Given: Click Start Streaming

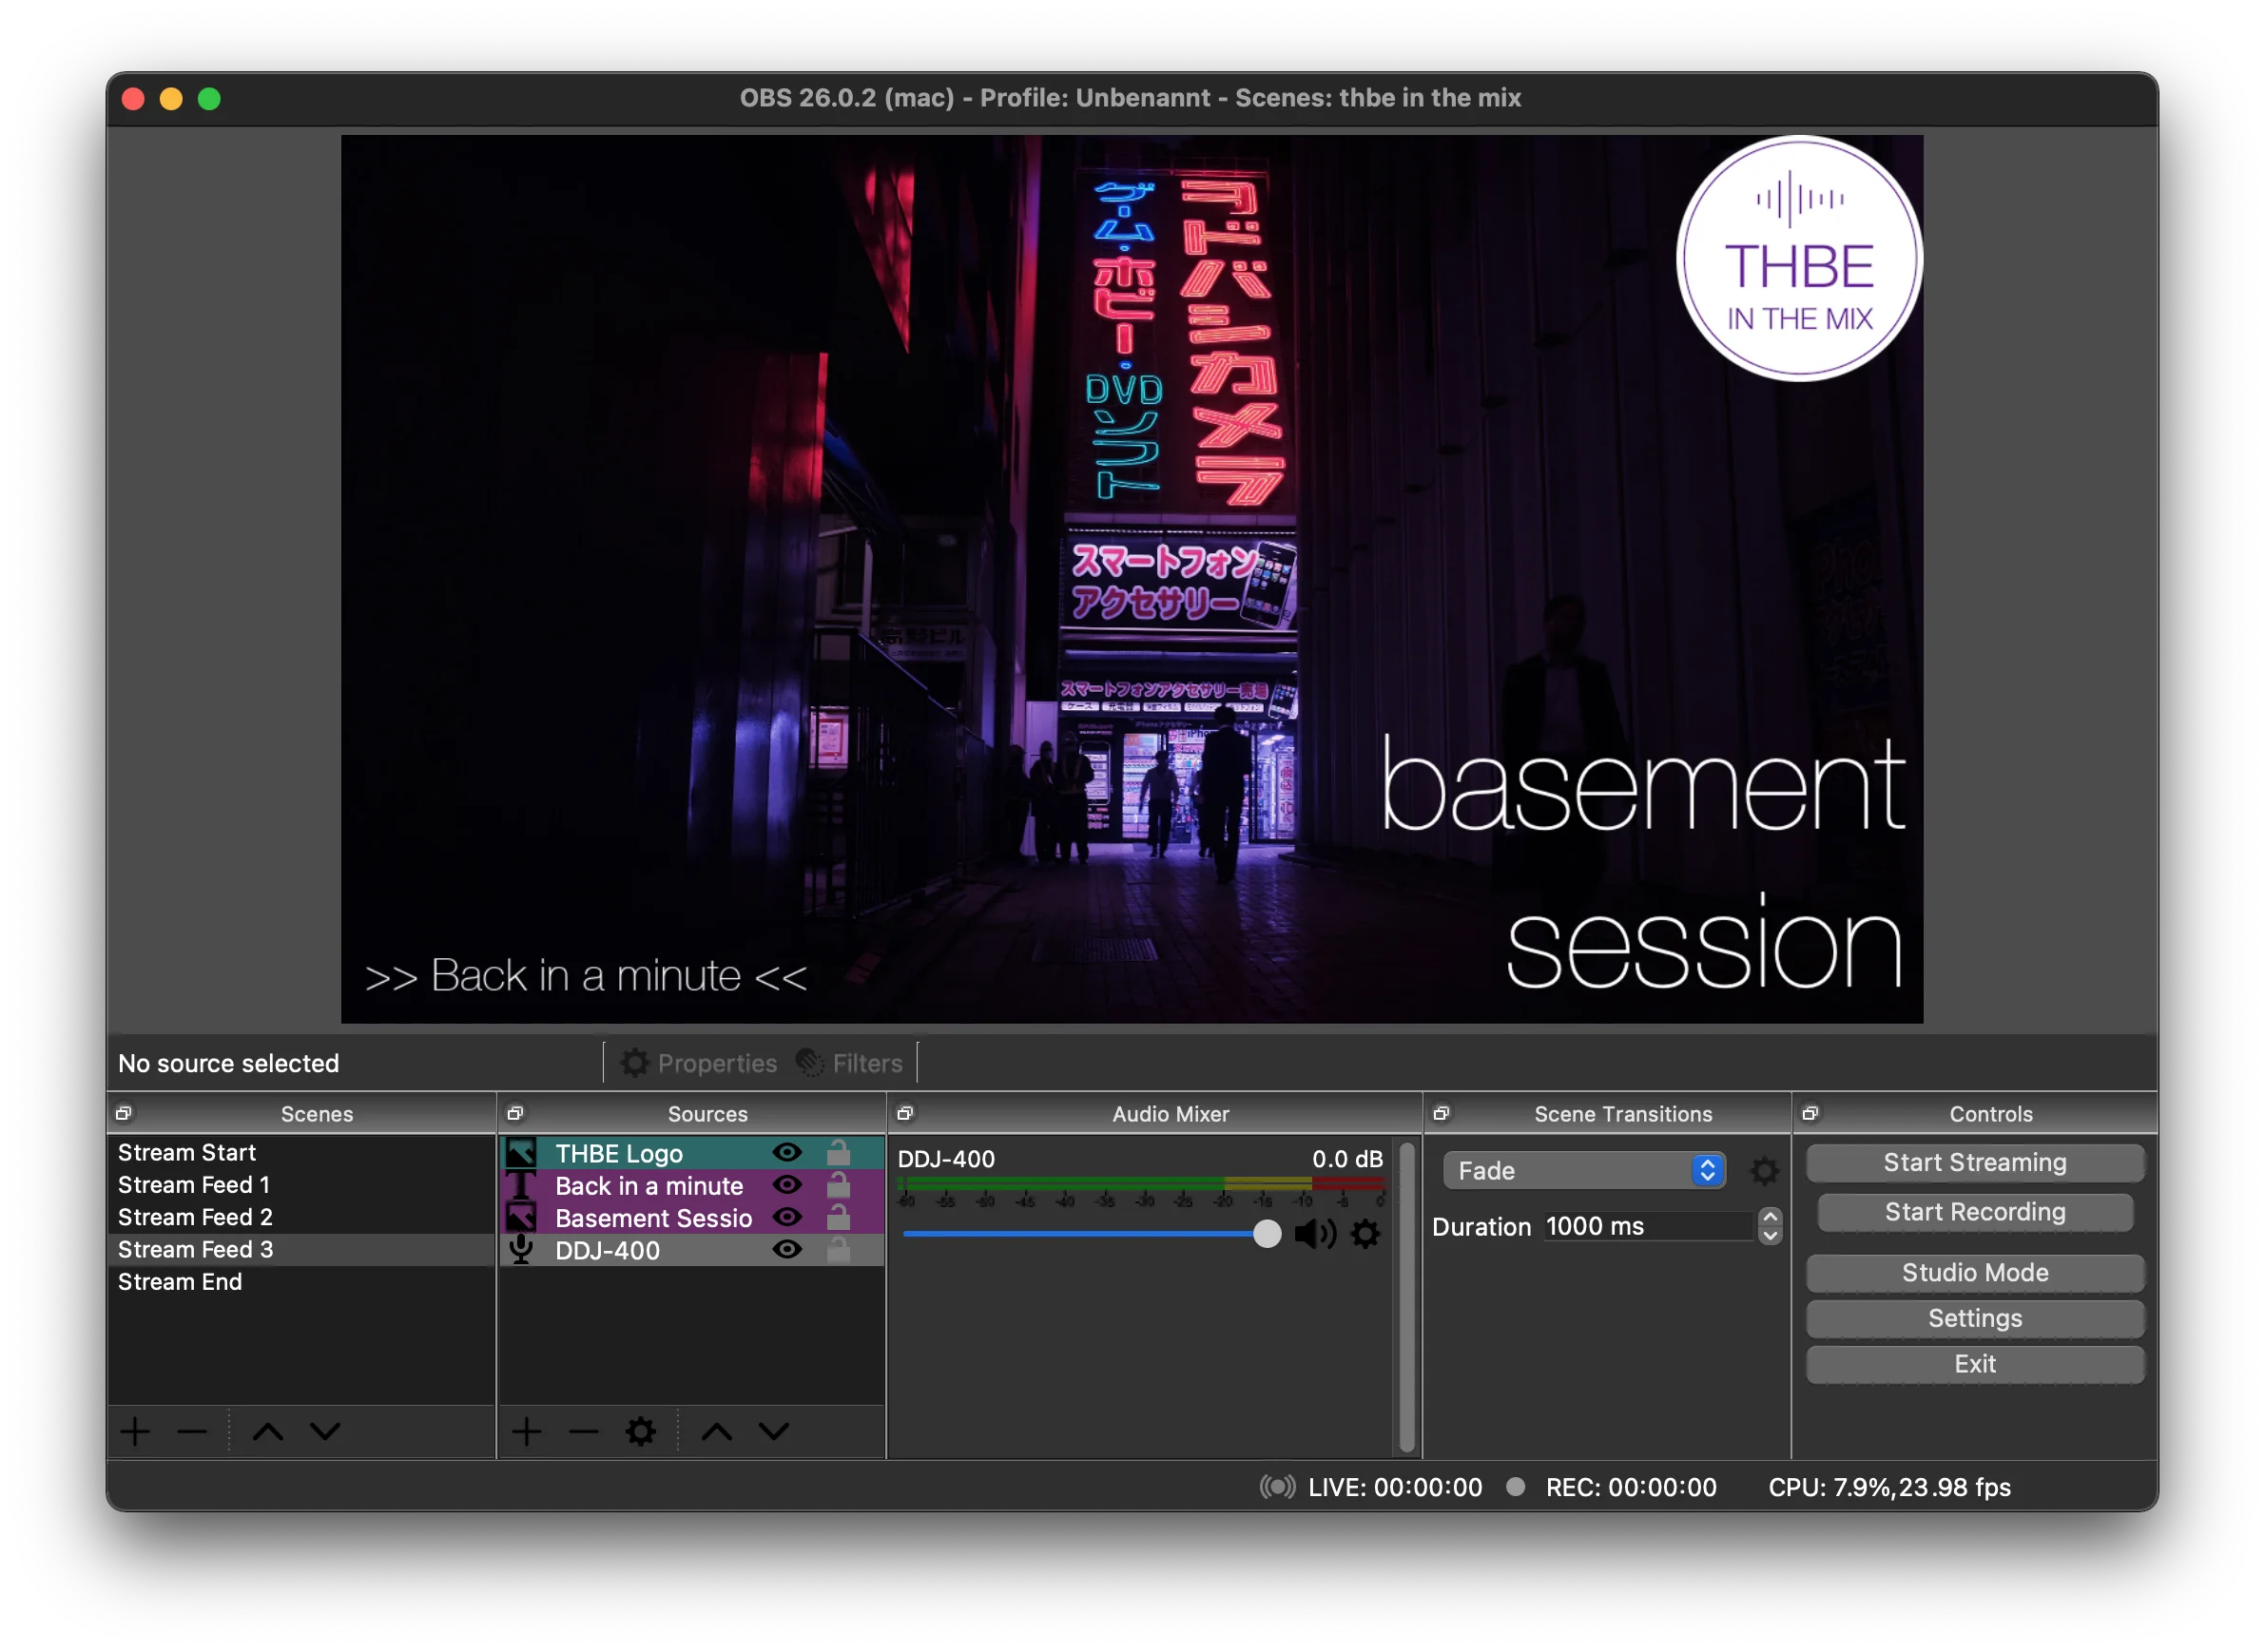Looking at the screenshot, I should coord(1973,1162).
